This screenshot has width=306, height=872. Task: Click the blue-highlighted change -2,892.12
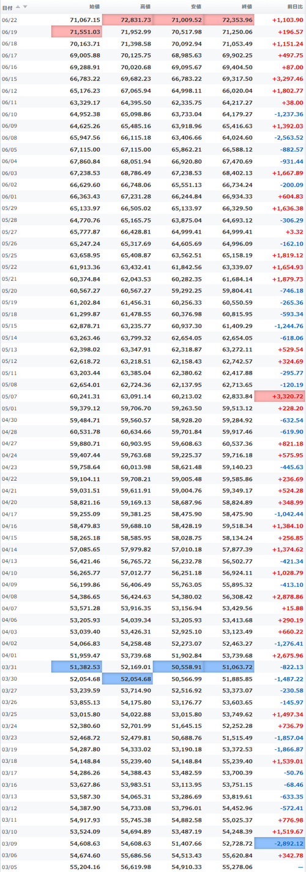point(280,843)
